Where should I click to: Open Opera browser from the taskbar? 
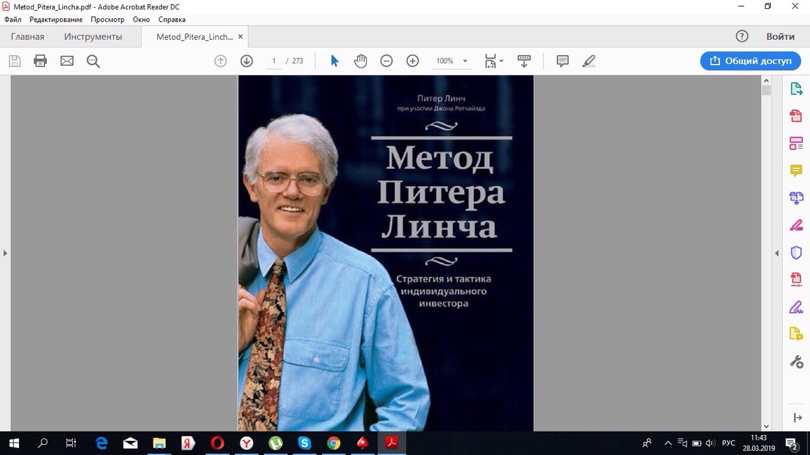(217, 443)
